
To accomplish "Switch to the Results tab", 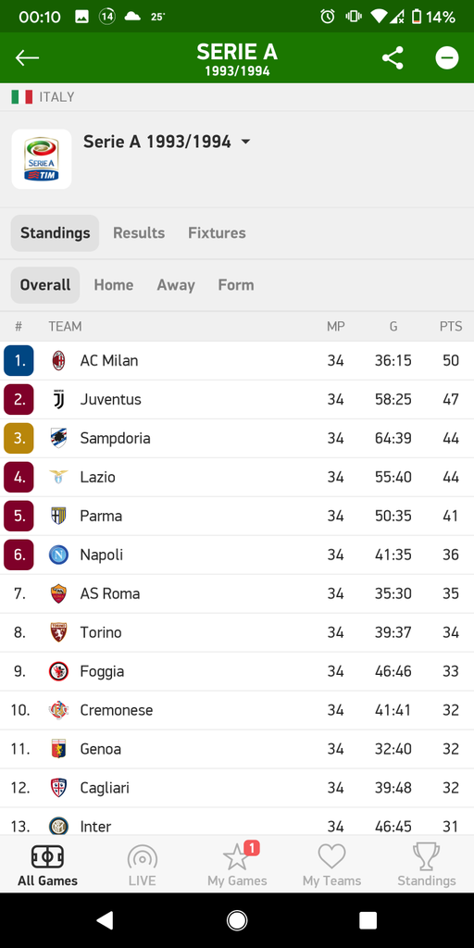I will pyautogui.click(x=139, y=233).
